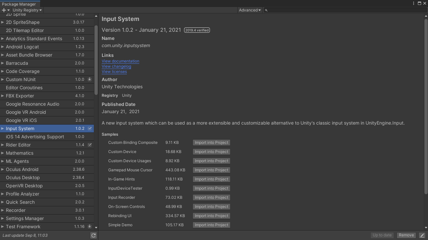This screenshot has height=240, width=428.
Task: Select Editor Coroutines package
Action: tap(47, 88)
